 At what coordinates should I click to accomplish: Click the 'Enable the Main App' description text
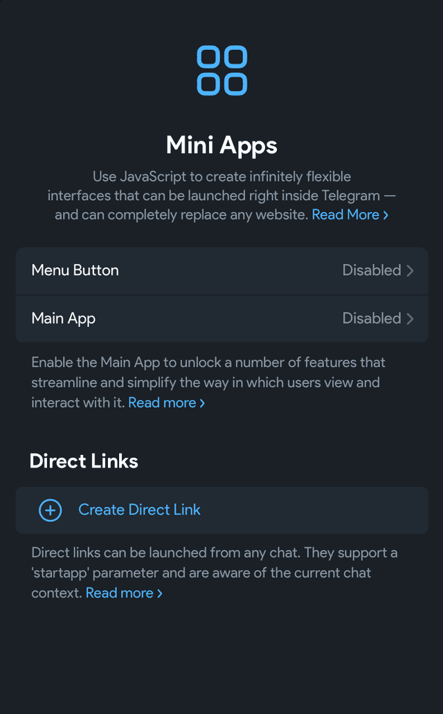click(x=208, y=382)
